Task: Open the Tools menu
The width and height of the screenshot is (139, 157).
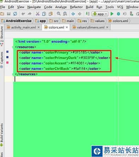Action: (110, 7)
